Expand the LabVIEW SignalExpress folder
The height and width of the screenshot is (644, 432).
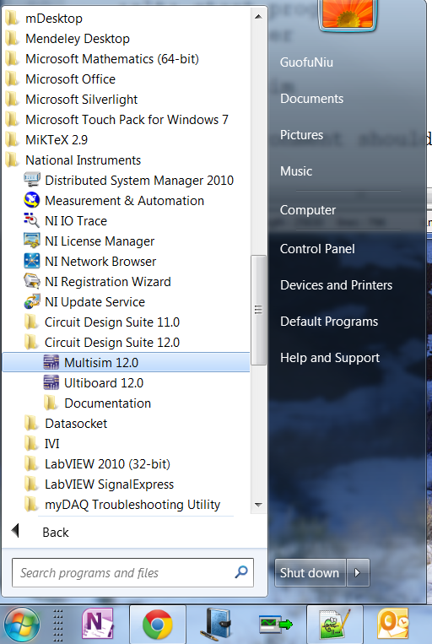99,484
